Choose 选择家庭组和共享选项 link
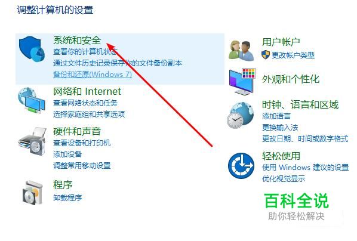357x241 pixels. click(x=89, y=114)
